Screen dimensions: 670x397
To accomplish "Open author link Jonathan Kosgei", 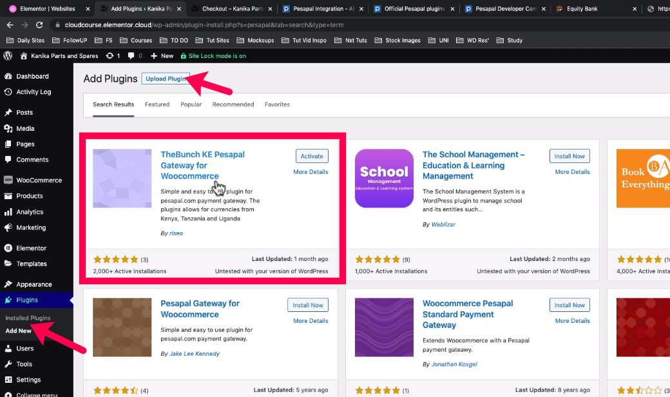I will [454, 365].
